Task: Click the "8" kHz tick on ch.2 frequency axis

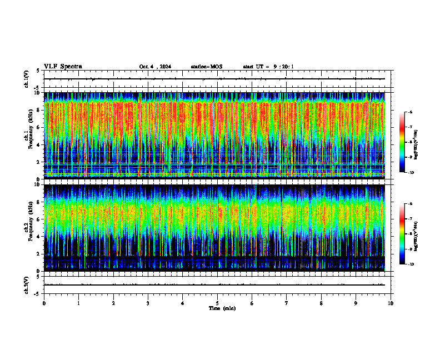Action: (39, 202)
